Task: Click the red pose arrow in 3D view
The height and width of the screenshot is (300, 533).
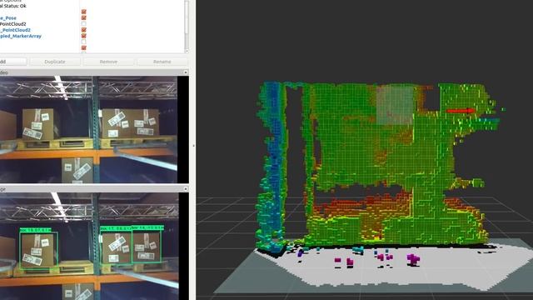Action: (x=461, y=111)
